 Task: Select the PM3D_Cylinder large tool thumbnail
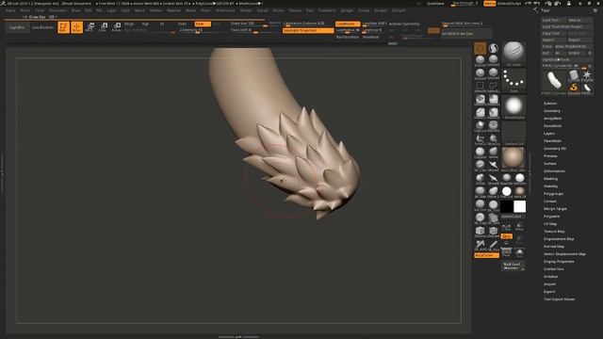point(554,82)
